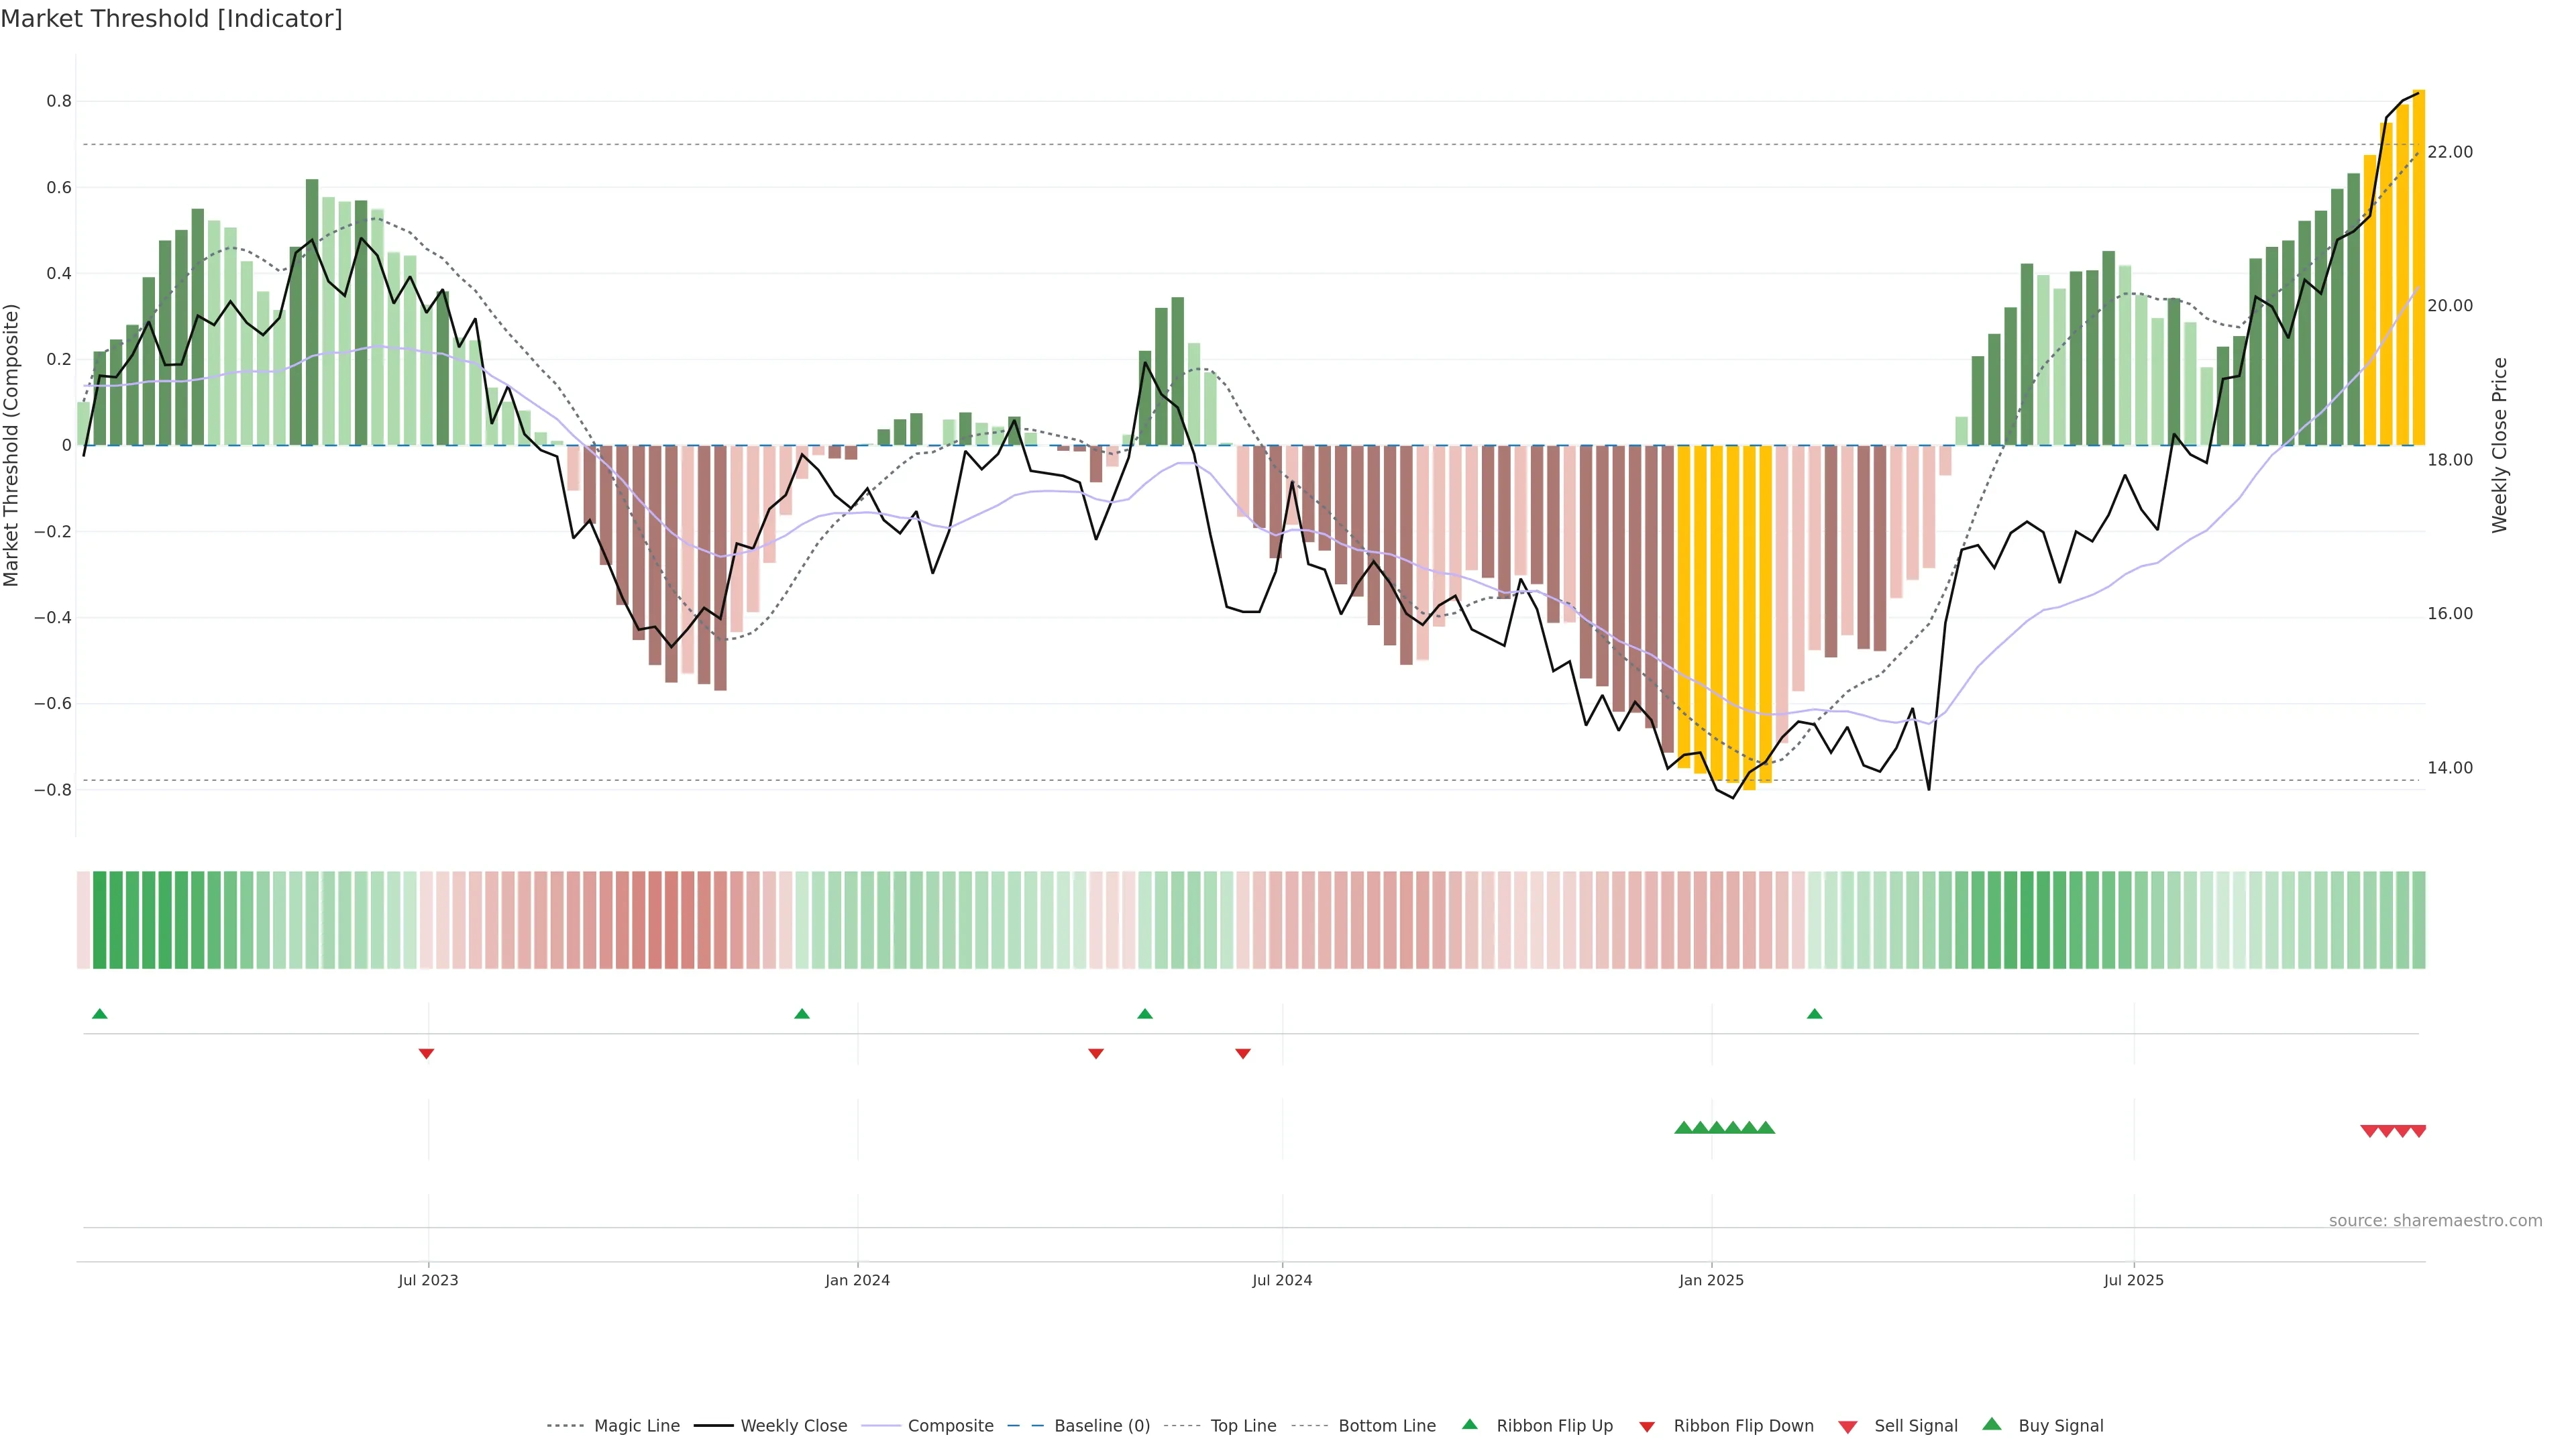This screenshot has width=2576, height=1449.
Task: Click the Buy Signal legend triangle icon
Action: 1991,1424
